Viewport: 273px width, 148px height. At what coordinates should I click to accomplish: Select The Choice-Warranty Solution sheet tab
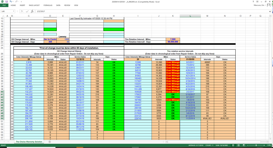pyautogui.click(x=29, y=142)
